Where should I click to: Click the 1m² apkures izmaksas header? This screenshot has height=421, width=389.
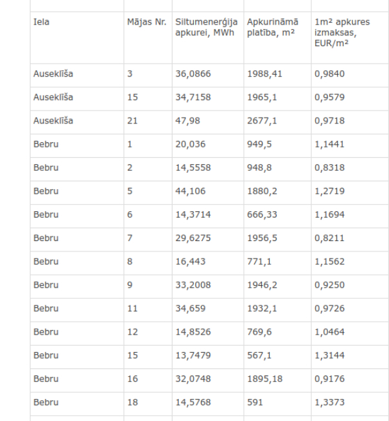click(342, 32)
